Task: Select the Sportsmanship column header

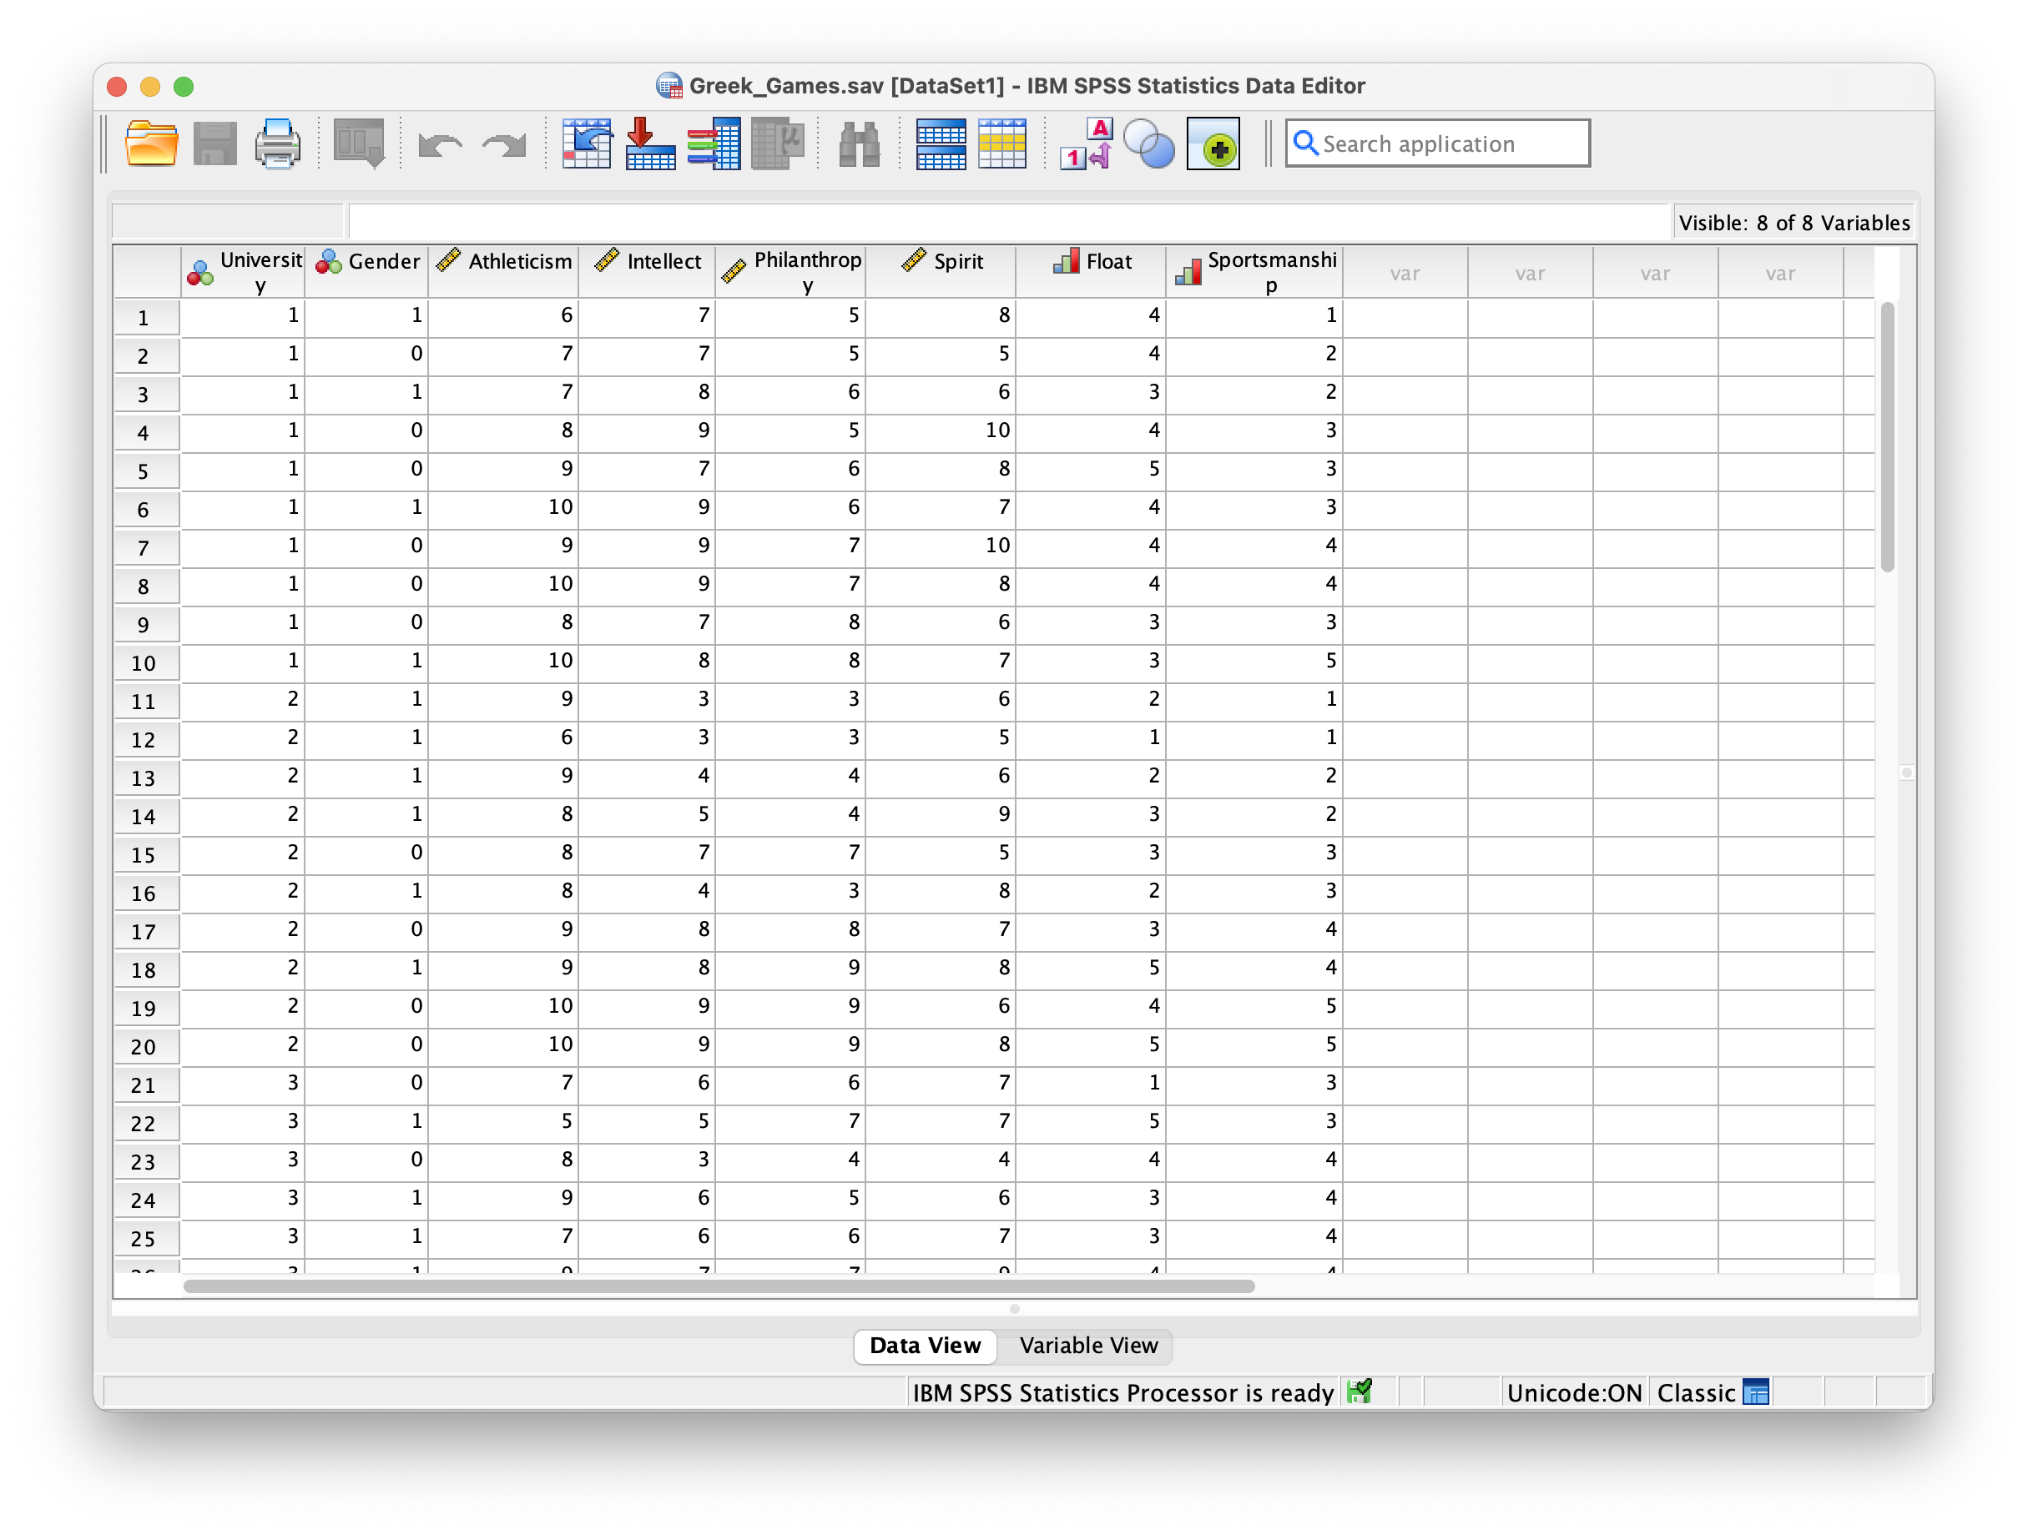Action: click(1254, 271)
